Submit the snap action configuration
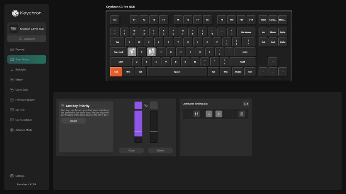The image size is (346, 194). pyautogui.click(x=160, y=150)
